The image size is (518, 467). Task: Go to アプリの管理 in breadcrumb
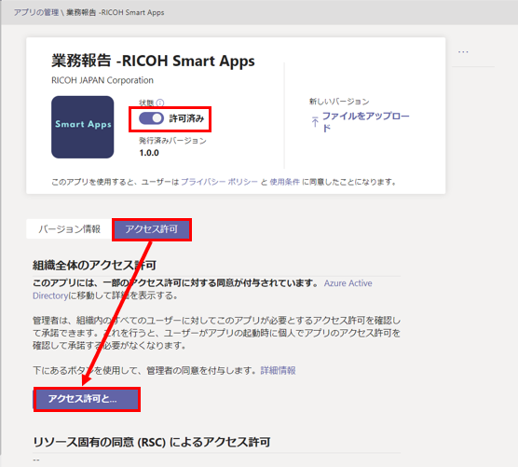[x=36, y=12]
